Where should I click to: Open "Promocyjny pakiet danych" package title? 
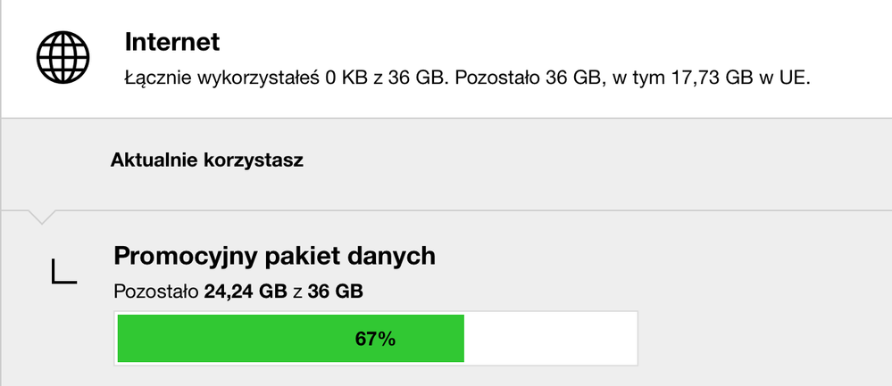click(x=275, y=257)
